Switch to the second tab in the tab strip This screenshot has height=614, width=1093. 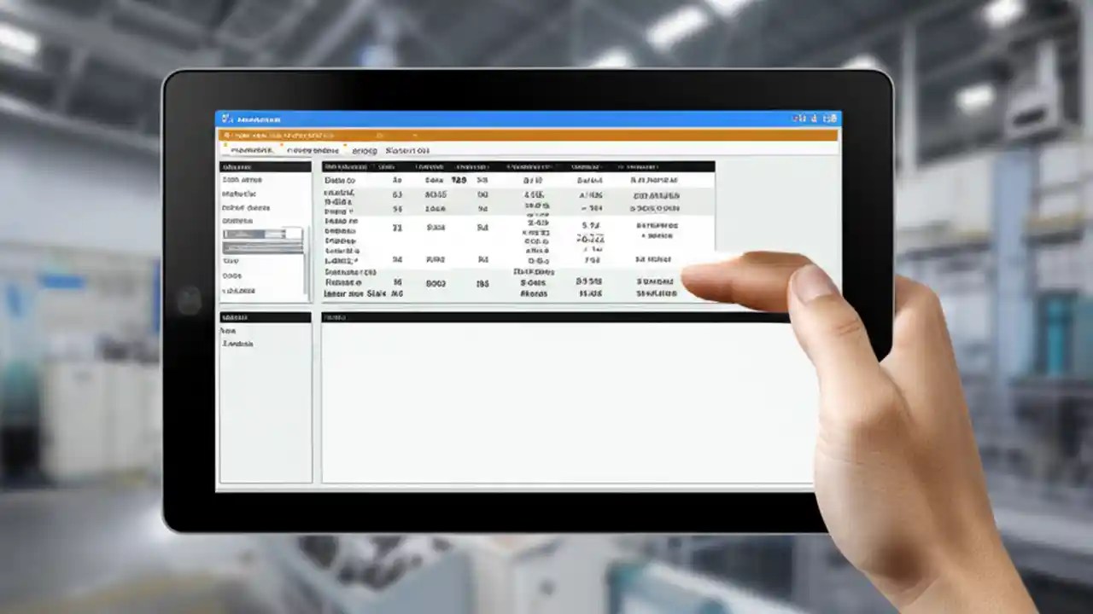(313, 150)
